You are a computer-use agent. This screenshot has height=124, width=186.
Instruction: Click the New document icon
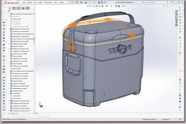coord(73,2)
